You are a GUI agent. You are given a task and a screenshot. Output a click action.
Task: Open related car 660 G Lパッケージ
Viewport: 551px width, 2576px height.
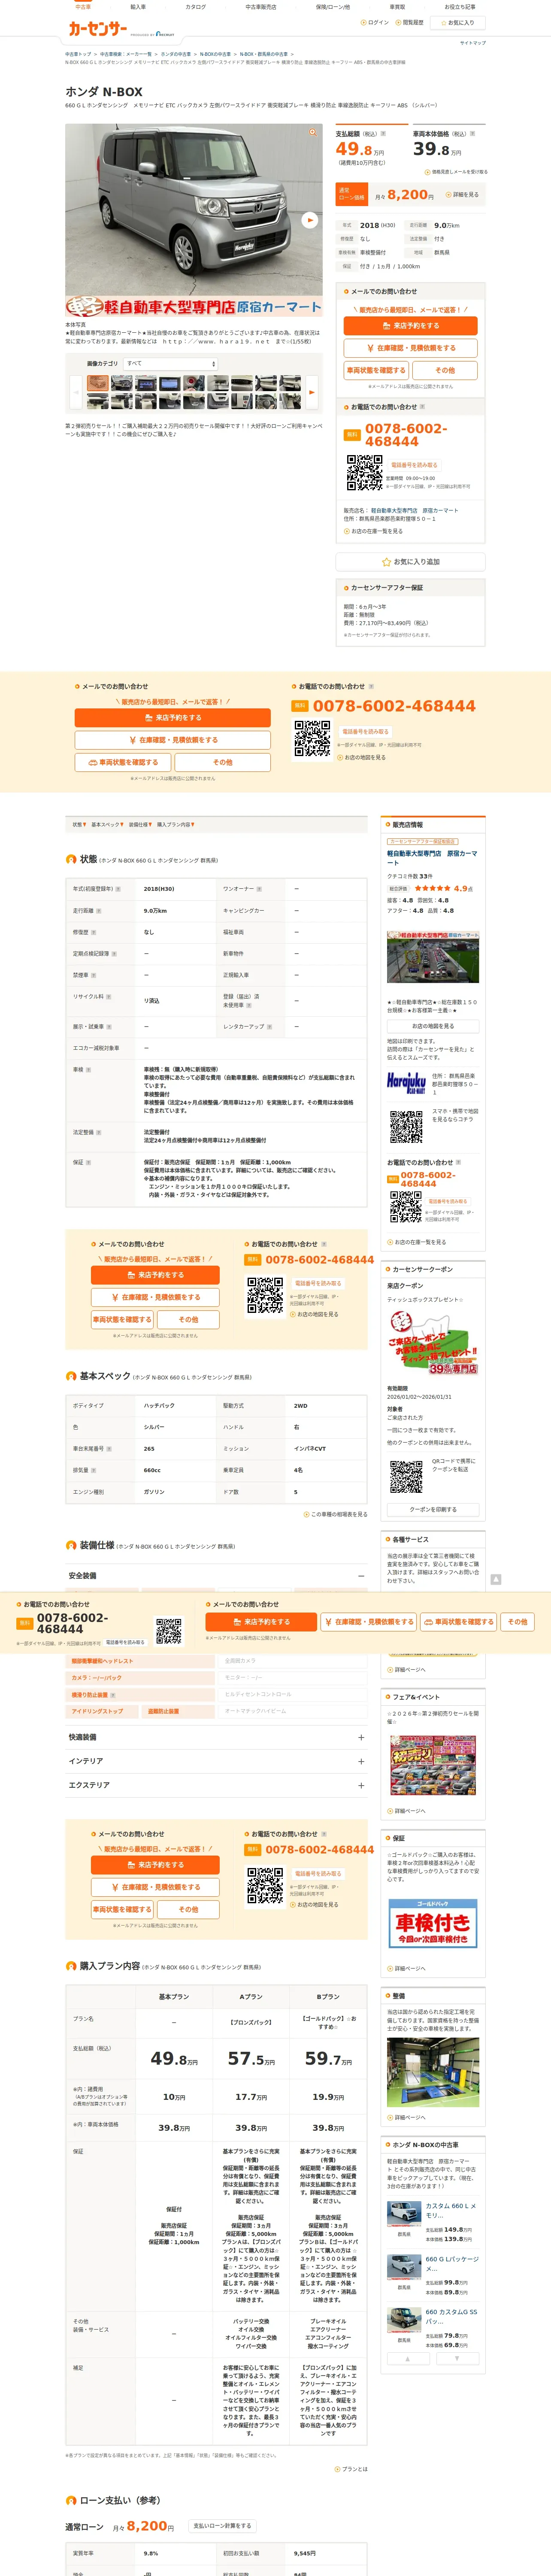coord(452,2263)
